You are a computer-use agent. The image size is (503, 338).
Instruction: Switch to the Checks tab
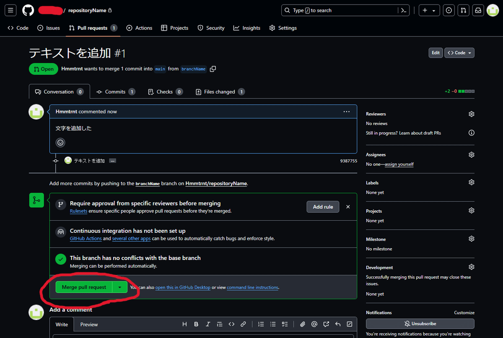point(165,92)
